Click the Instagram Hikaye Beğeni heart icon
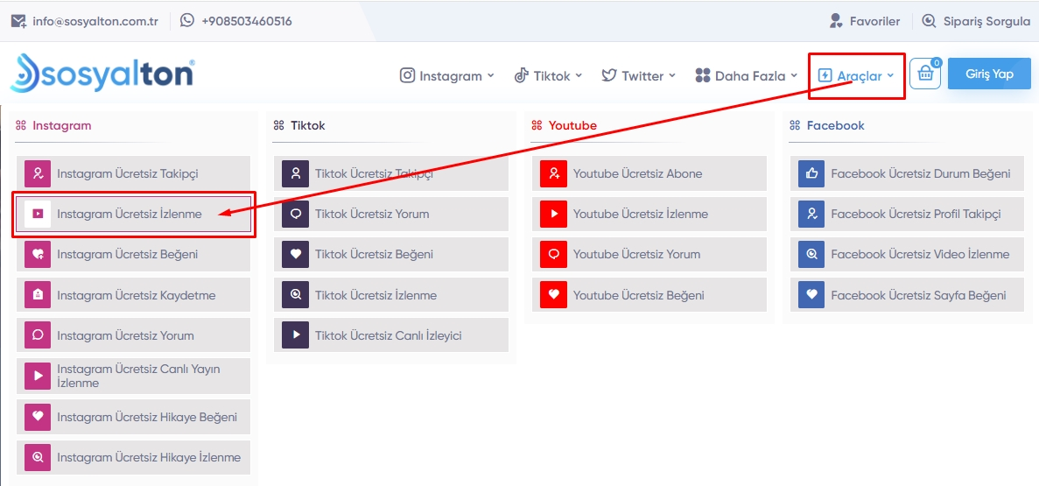Image resolution: width=1039 pixels, height=486 pixels. click(x=38, y=417)
